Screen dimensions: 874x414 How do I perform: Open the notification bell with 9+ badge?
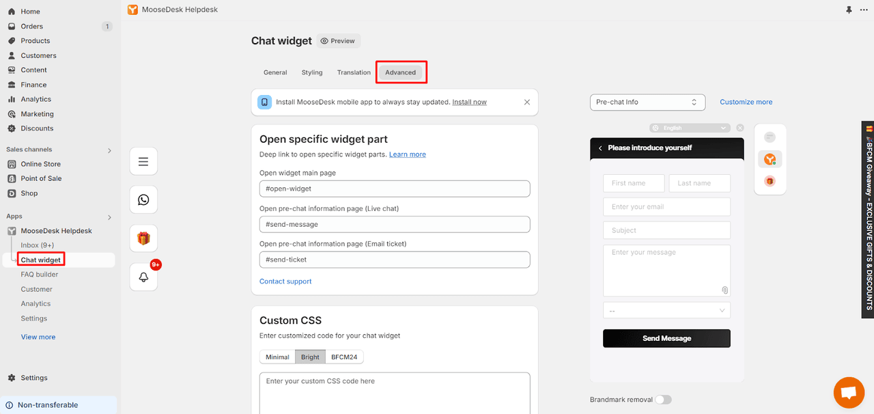click(143, 277)
